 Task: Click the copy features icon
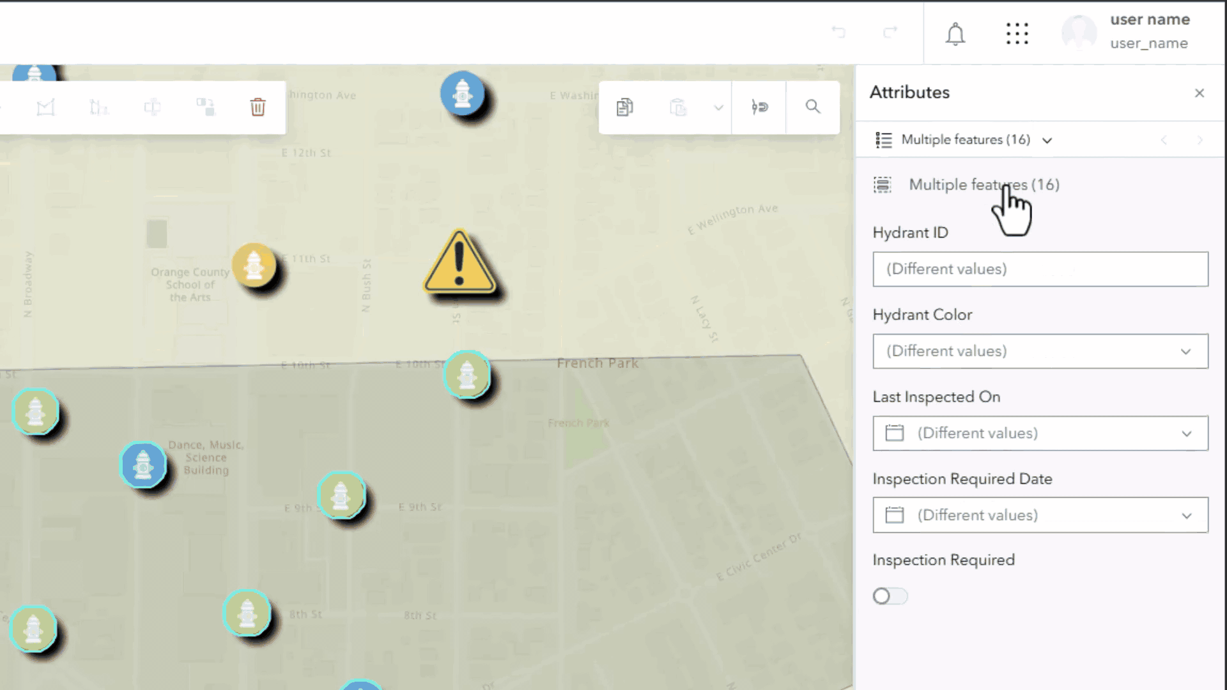(x=624, y=107)
